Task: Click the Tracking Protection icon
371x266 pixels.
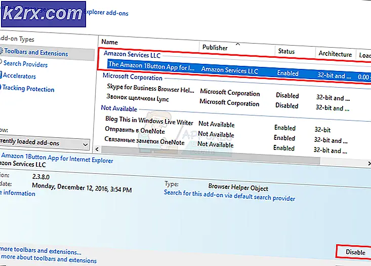Action: point(1,87)
